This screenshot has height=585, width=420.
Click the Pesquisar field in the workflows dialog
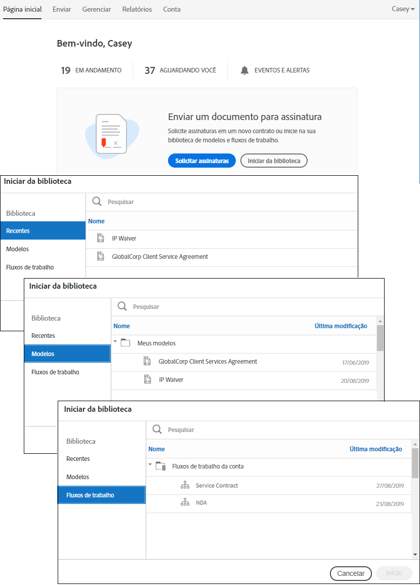click(x=283, y=430)
